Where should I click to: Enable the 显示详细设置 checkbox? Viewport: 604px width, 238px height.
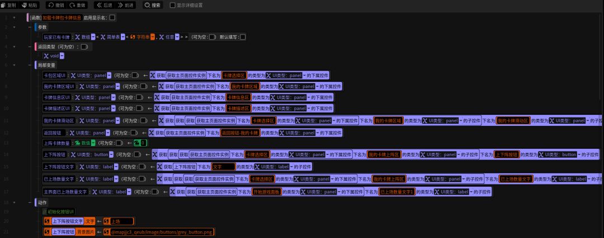click(173, 6)
